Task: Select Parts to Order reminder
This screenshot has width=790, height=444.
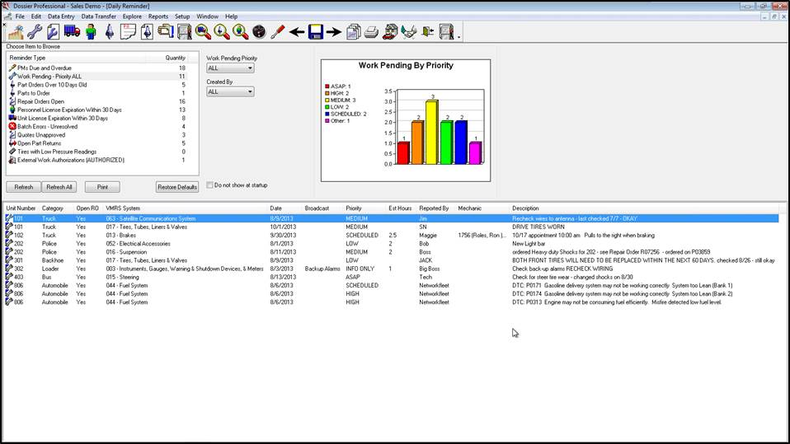Action: coord(34,93)
